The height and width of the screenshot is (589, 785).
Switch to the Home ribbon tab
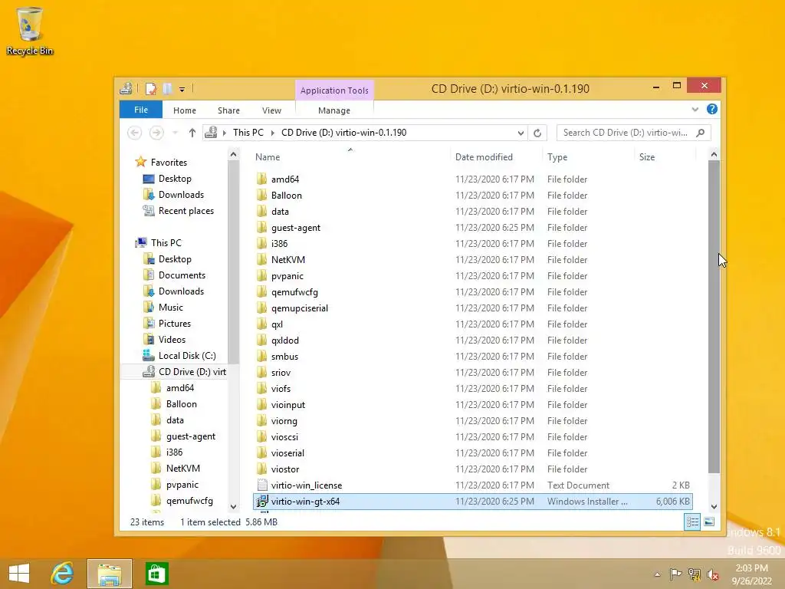(185, 110)
